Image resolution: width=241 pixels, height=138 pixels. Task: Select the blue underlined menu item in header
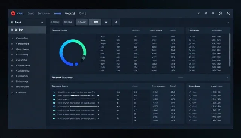[x=58, y=13]
